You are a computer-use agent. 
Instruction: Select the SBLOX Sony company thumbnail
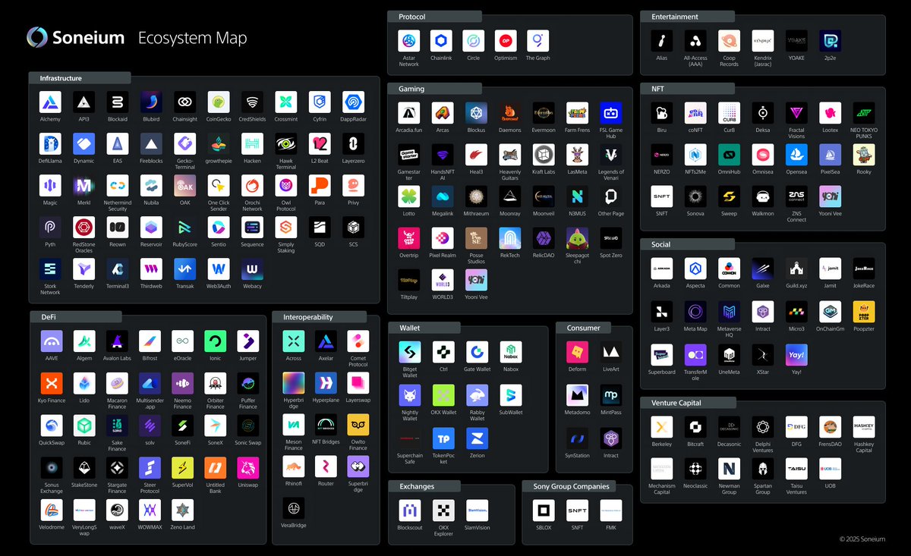coord(544,510)
